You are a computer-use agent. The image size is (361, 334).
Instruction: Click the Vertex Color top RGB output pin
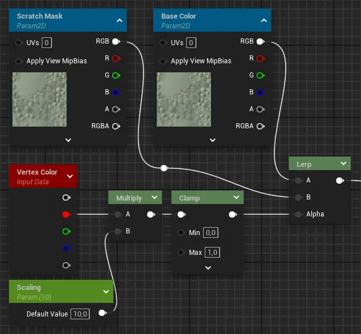click(x=67, y=198)
